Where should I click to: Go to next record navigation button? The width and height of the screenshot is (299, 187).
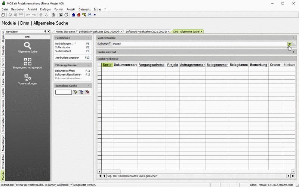[x=288, y=176]
